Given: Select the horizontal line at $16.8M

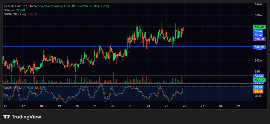Looking at the screenshot, I should (x=127, y=47).
